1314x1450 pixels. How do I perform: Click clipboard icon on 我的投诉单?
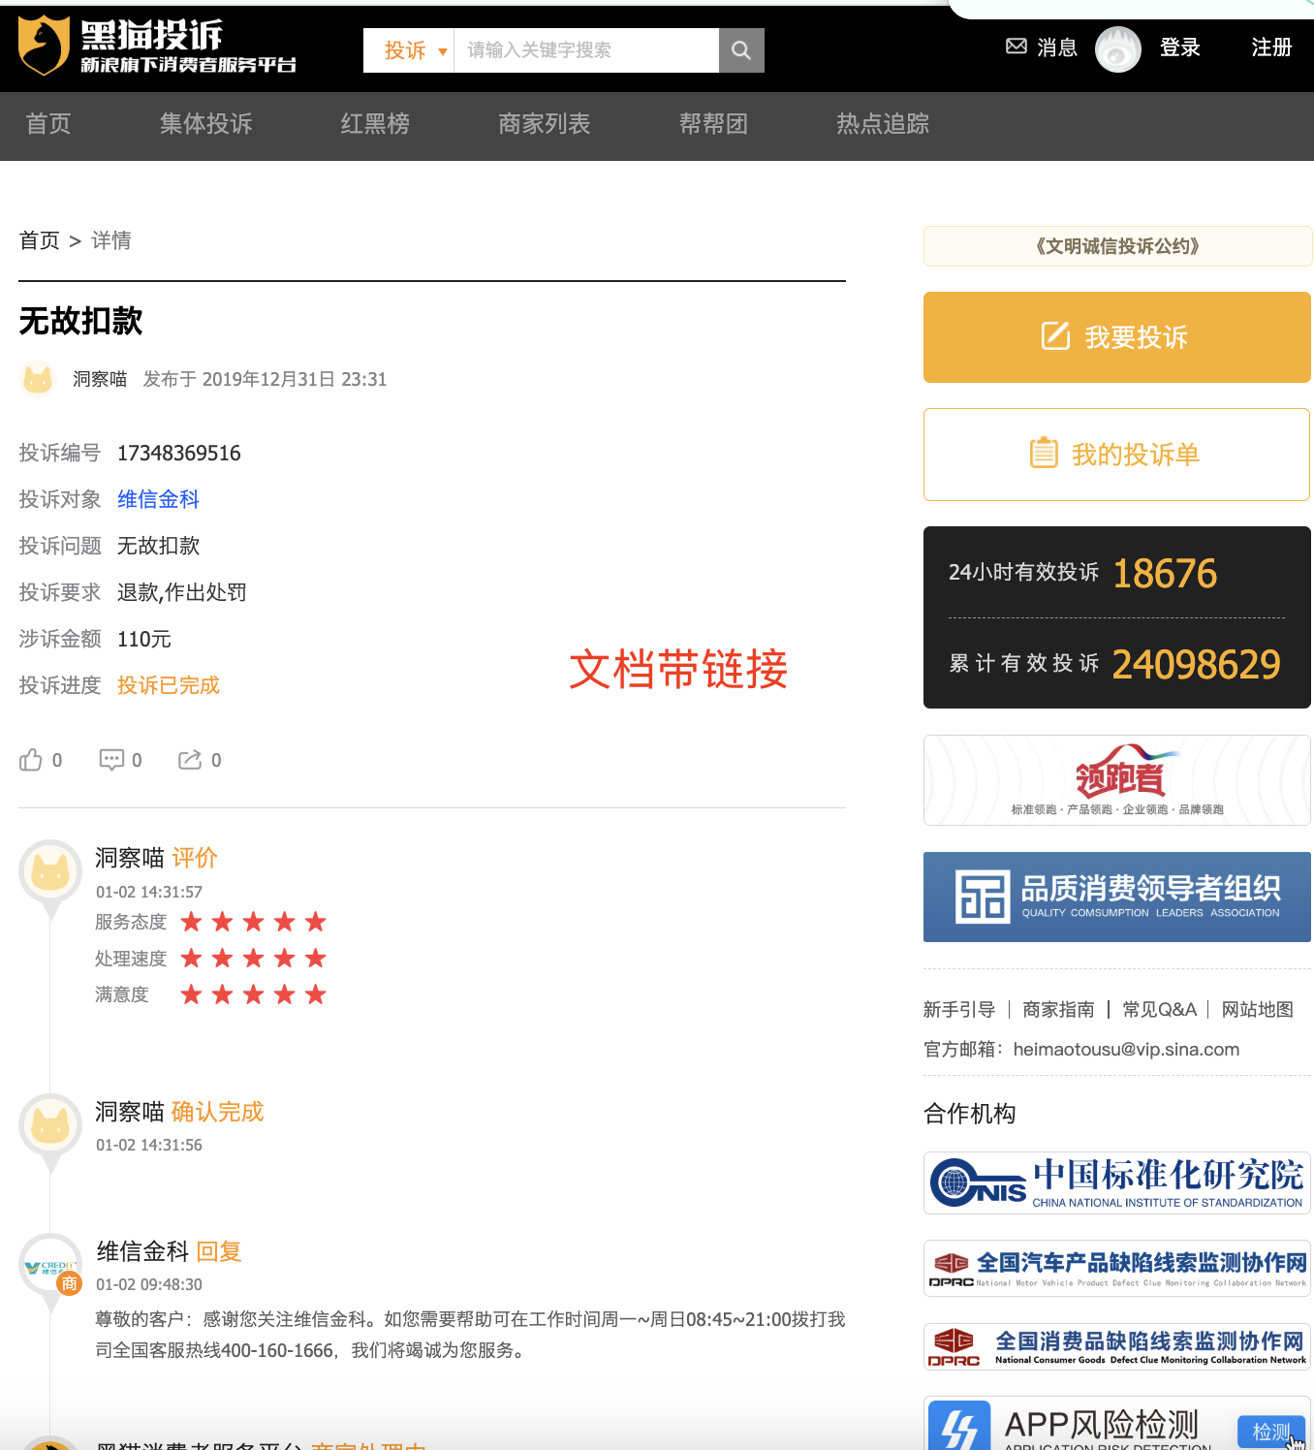[x=1044, y=453]
